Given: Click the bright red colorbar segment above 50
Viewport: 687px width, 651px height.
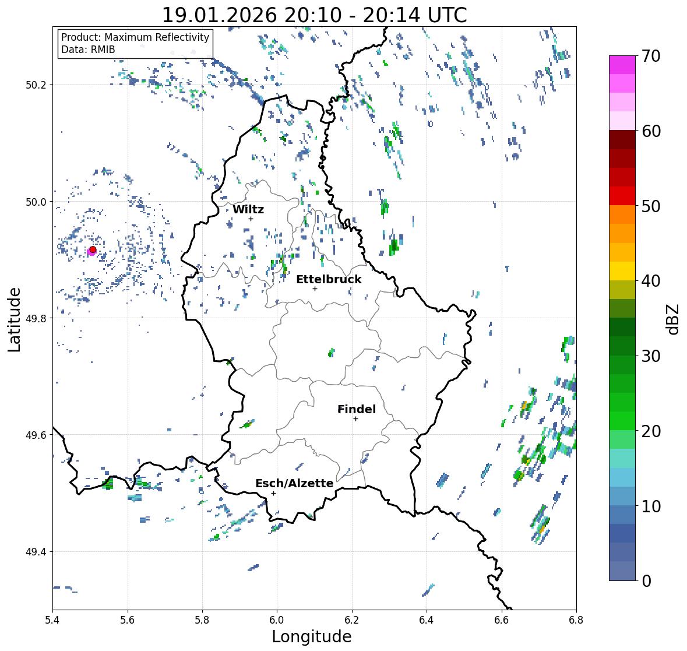Looking at the screenshot, I should pyautogui.click(x=622, y=196).
